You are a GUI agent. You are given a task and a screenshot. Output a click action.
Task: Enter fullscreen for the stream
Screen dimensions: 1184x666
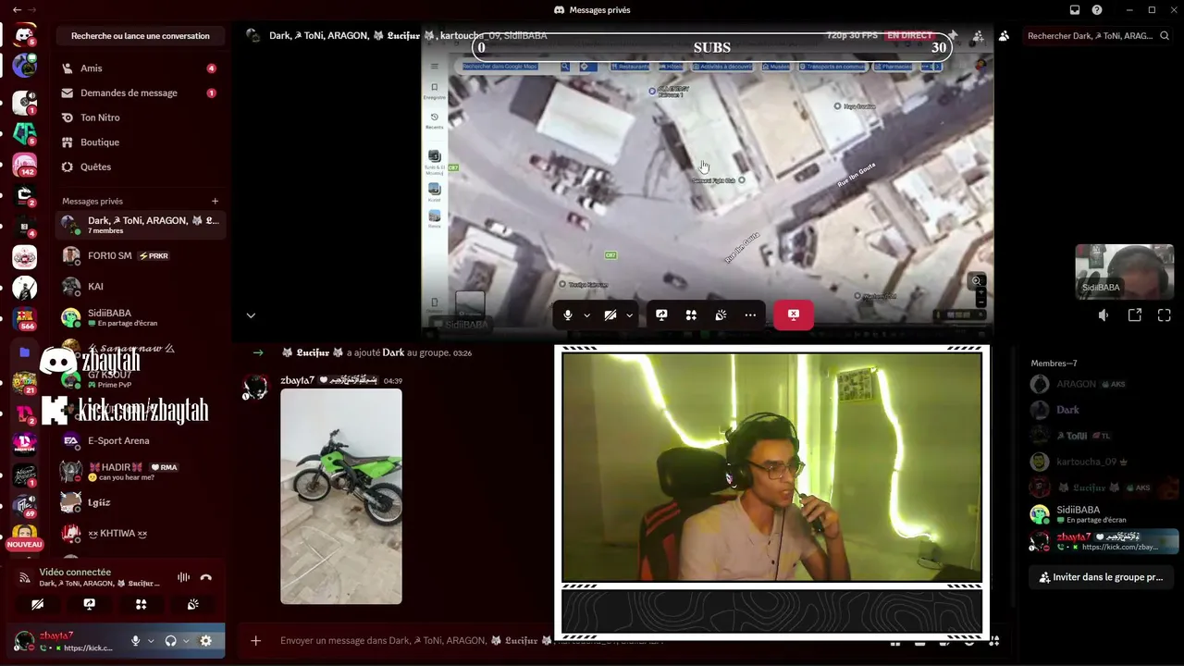click(1165, 315)
